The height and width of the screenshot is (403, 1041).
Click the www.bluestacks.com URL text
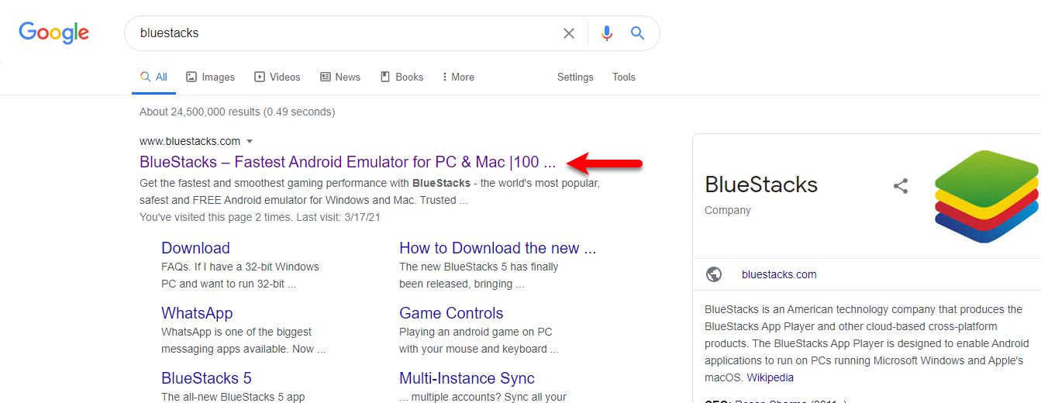(190, 141)
